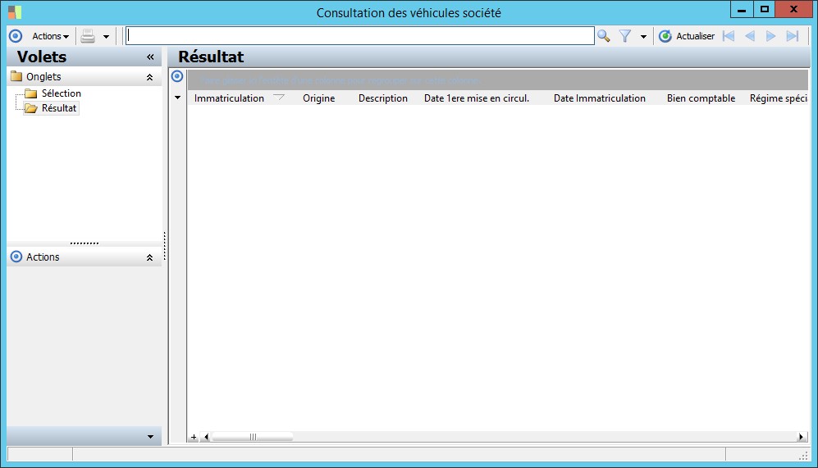Sort by Description column header
This screenshot has width=818, height=468.
click(x=383, y=98)
